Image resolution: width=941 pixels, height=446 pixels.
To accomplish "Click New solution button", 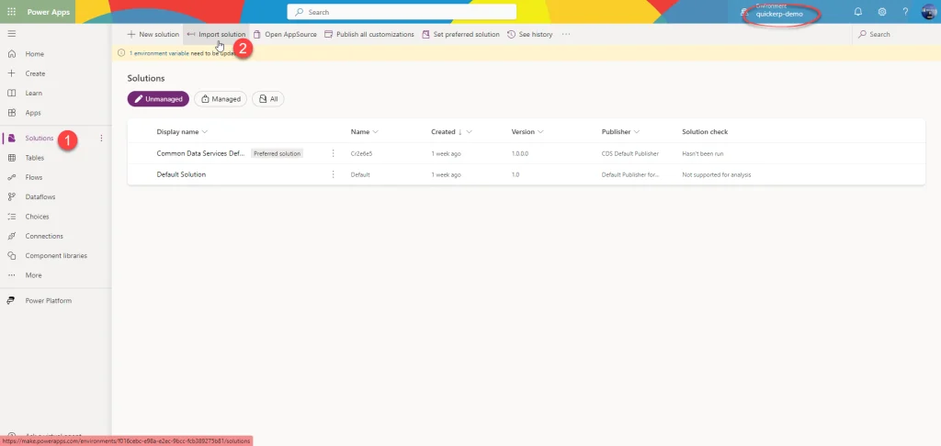I will pos(153,34).
